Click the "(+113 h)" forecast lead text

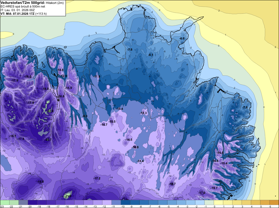[x=41, y=14]
